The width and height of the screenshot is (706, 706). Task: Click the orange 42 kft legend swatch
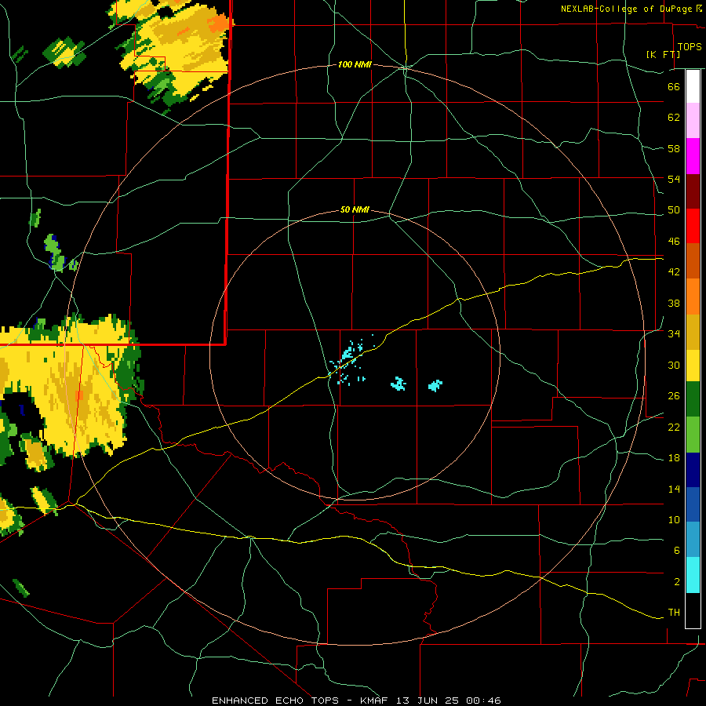click(x=693, y=296)
